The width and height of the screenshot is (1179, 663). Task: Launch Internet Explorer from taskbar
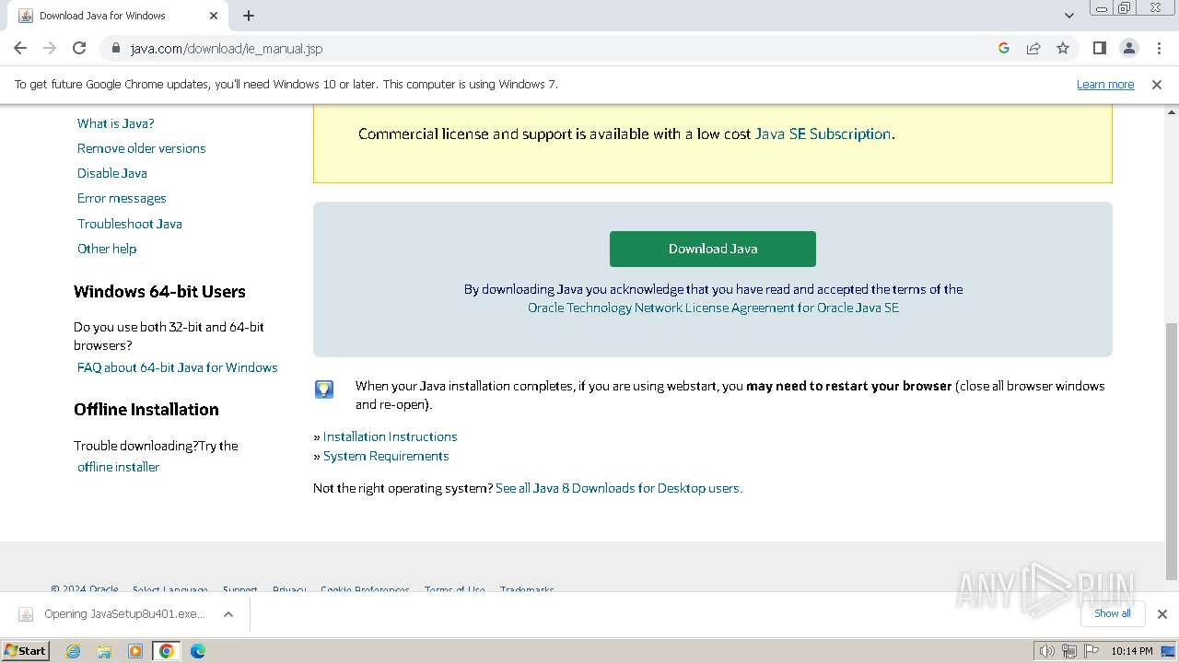[x=74, y=651]
